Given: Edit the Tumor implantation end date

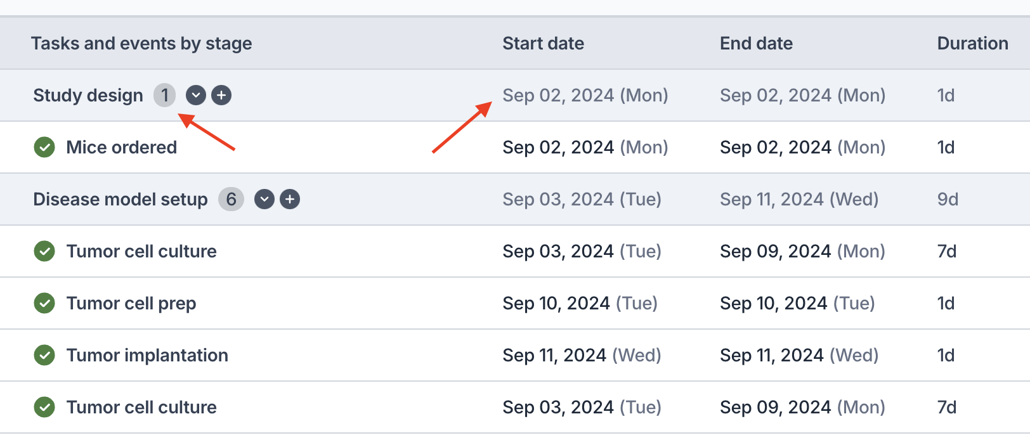Looking at the screenshot, I should click(799, 355).
